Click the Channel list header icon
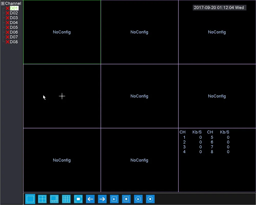Viewport: 256px width, 205px height. [x=3, y=3]
